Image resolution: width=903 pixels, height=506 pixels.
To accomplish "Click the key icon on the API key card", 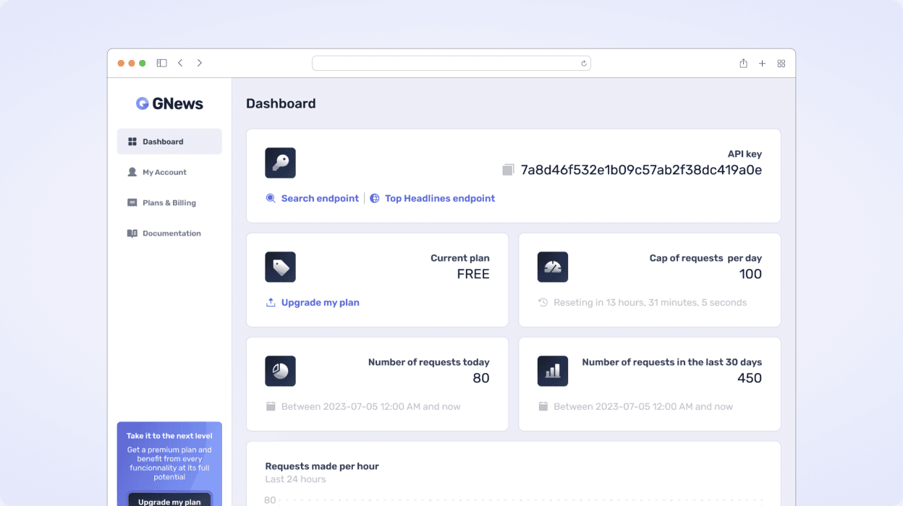I will click(280, 163).
